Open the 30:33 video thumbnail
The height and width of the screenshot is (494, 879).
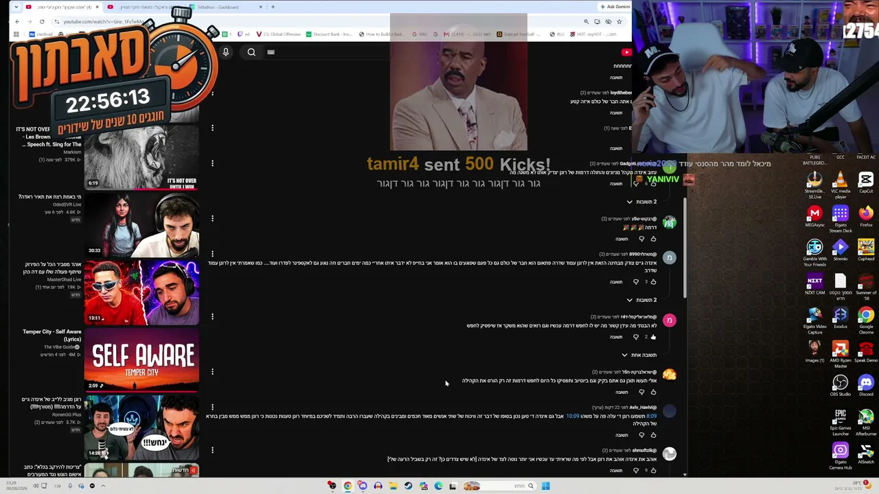coord(142,224)
